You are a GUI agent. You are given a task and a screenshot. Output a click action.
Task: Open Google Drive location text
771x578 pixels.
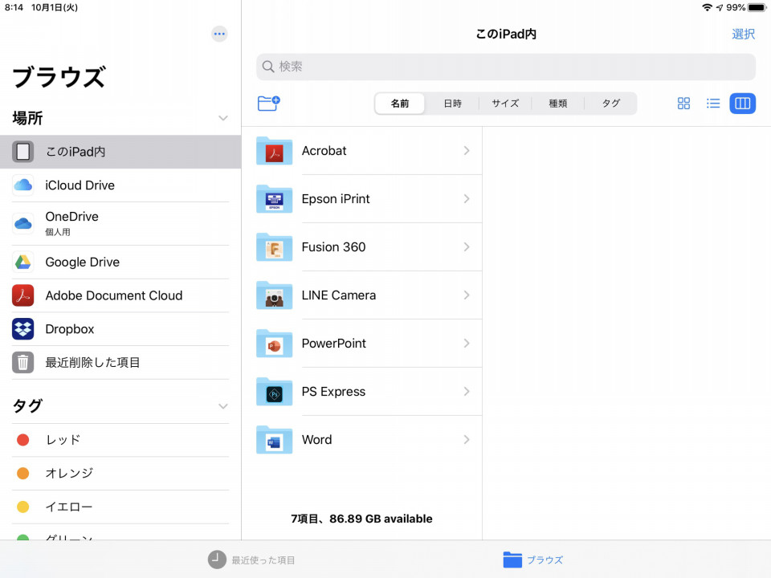82,262
